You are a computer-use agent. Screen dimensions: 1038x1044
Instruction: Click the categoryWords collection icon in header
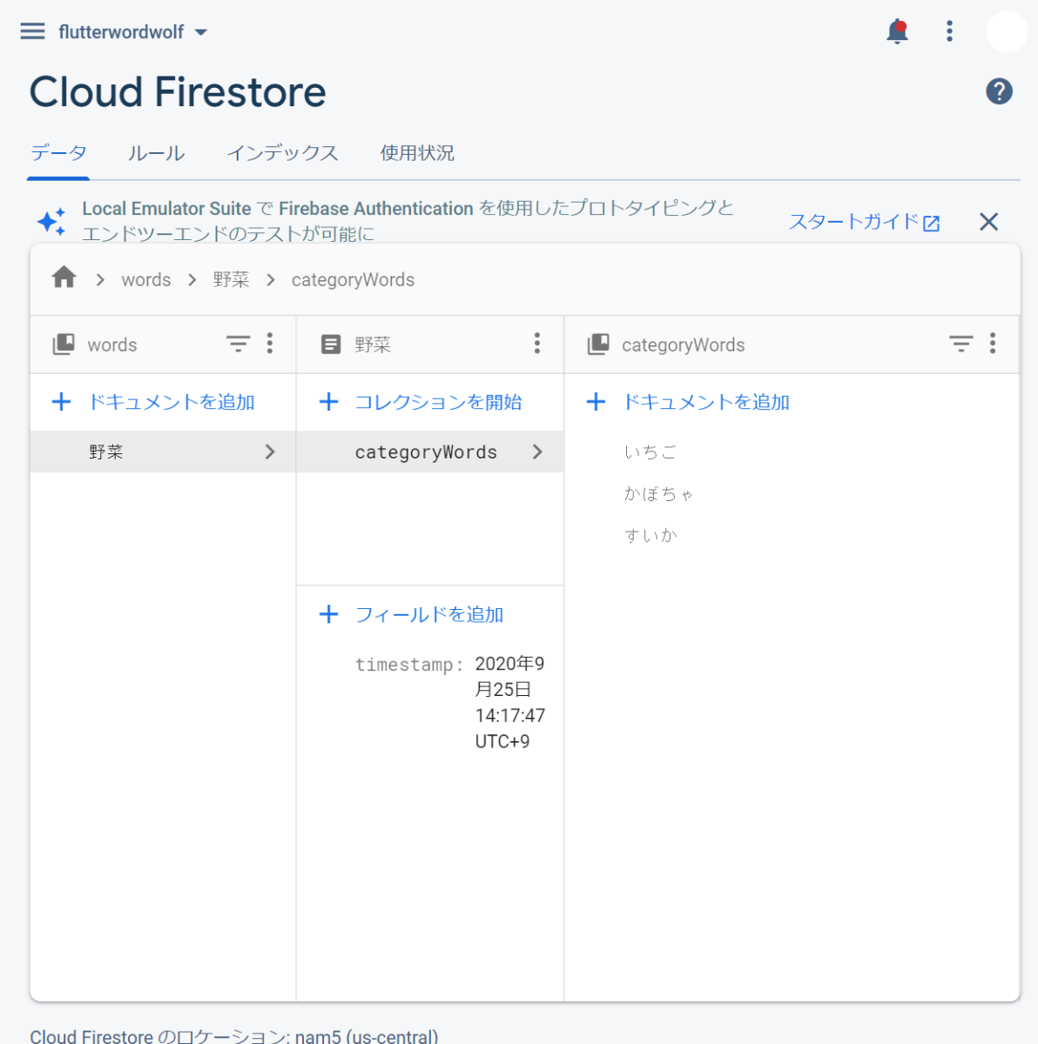(598, 344)
